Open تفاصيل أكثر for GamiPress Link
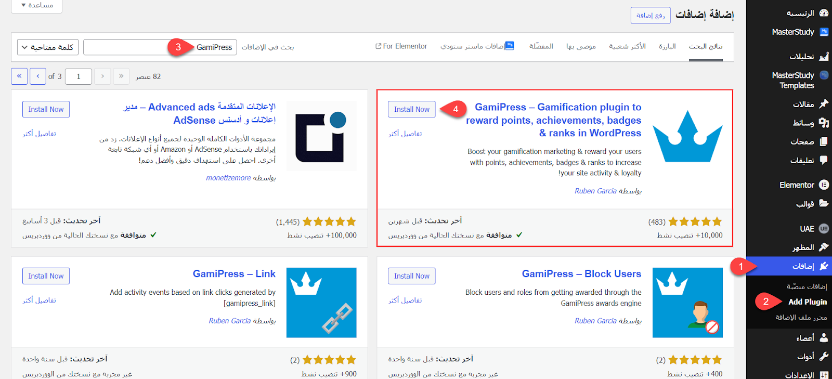The image size is (832, 379). click(x=39, y=300)
